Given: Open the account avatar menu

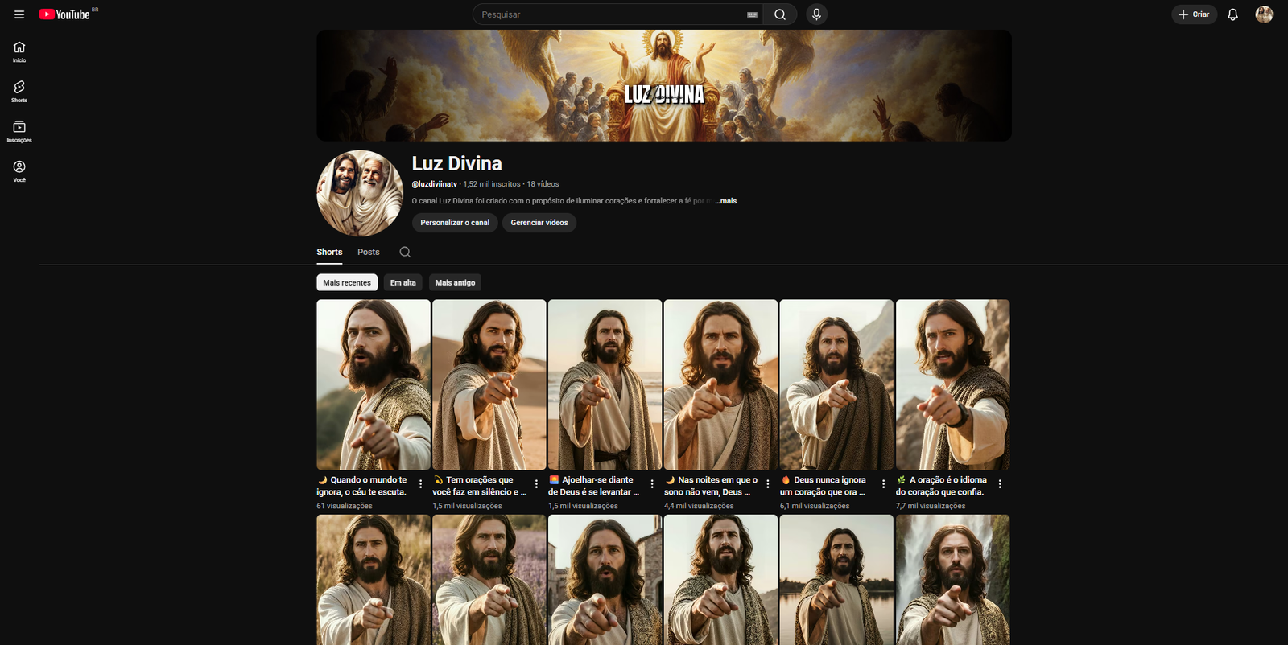Looking at the screenshot, I should coord(1264,14).
